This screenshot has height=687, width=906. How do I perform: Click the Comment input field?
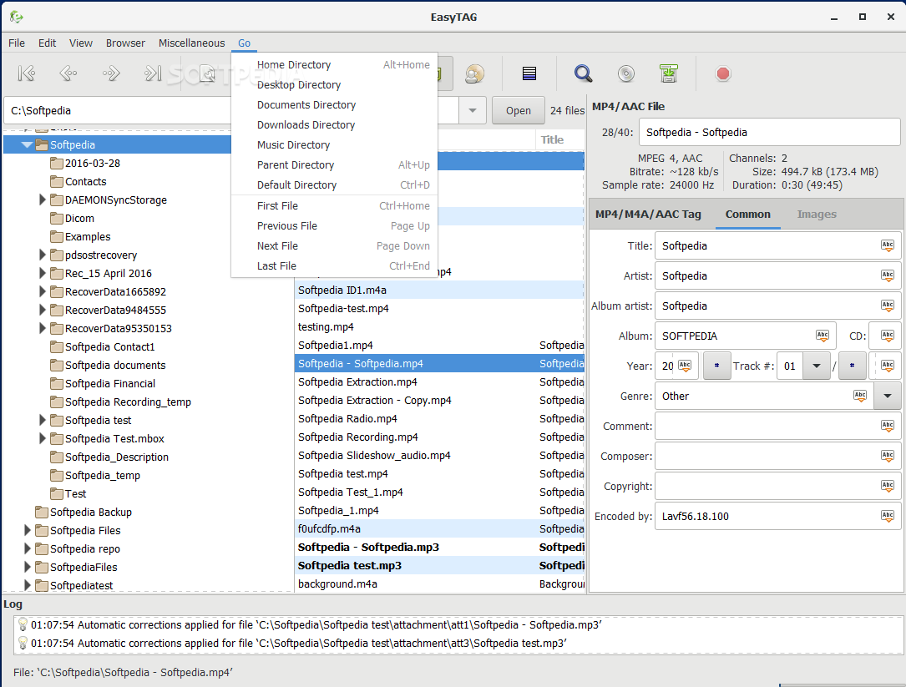click(777, 426)
